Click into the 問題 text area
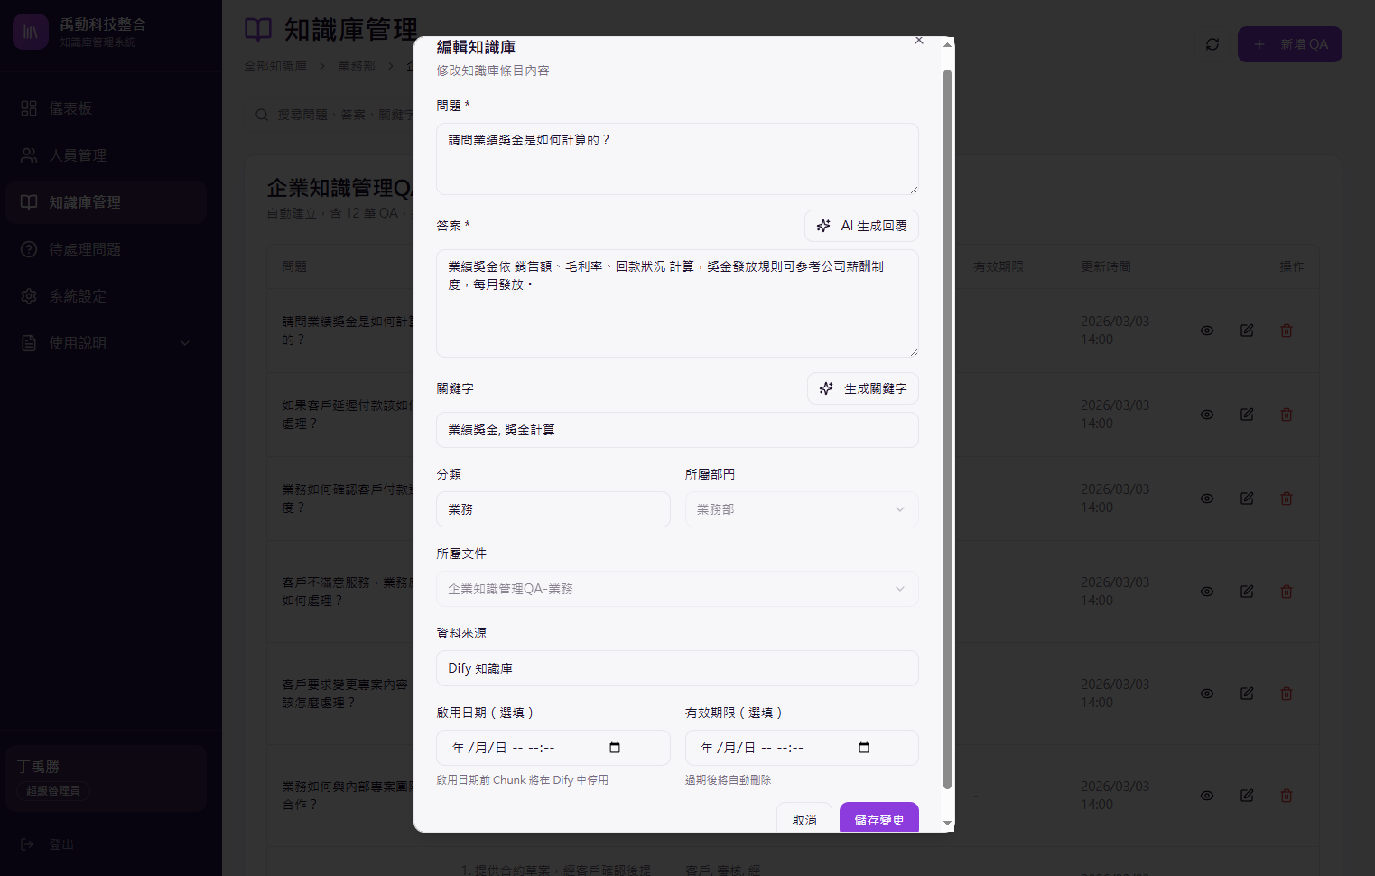 [677, 159]
